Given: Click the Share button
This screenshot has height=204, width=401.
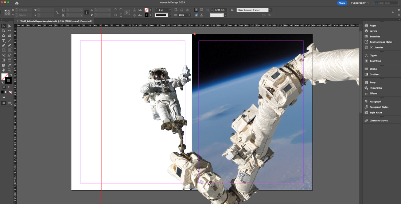Looking at the screenshot, I should [x=342, y=3].
